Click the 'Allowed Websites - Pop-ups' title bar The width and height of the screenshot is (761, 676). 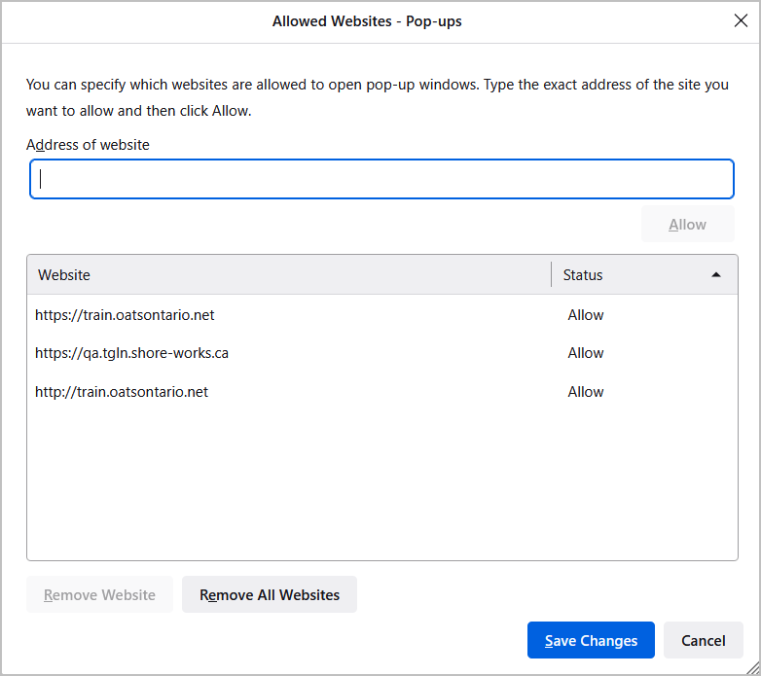click(x=367, y=21)
